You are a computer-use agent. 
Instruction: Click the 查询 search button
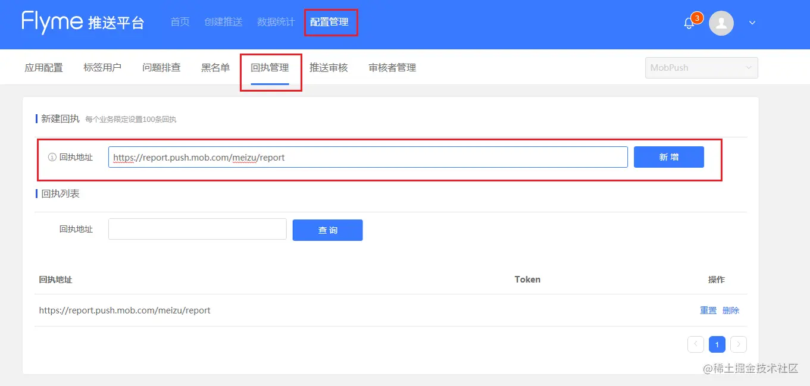pyautogui.click(x=327, y=230)
